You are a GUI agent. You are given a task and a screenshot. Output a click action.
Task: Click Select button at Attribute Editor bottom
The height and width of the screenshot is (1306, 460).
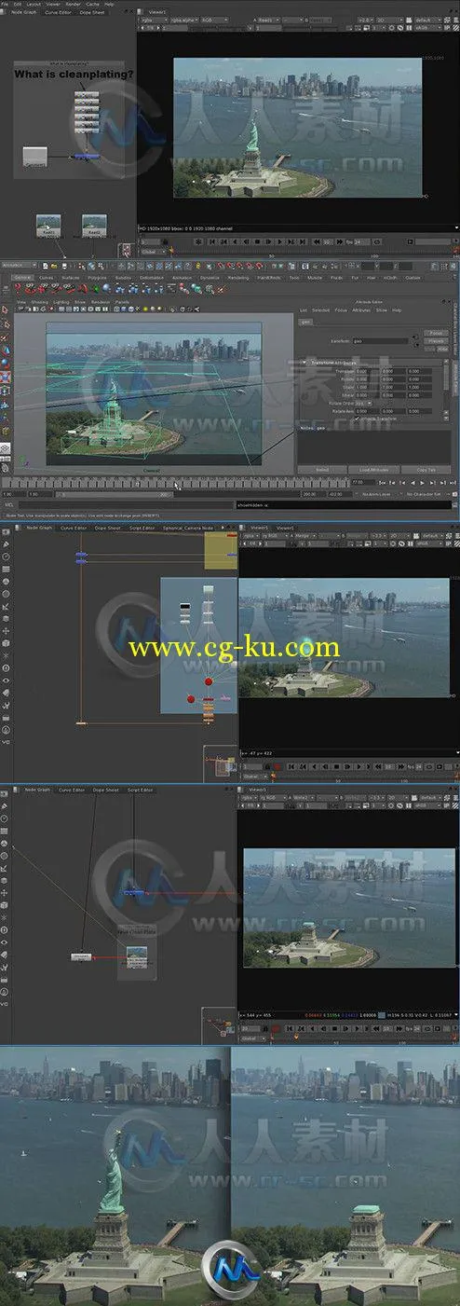[322, 470]
